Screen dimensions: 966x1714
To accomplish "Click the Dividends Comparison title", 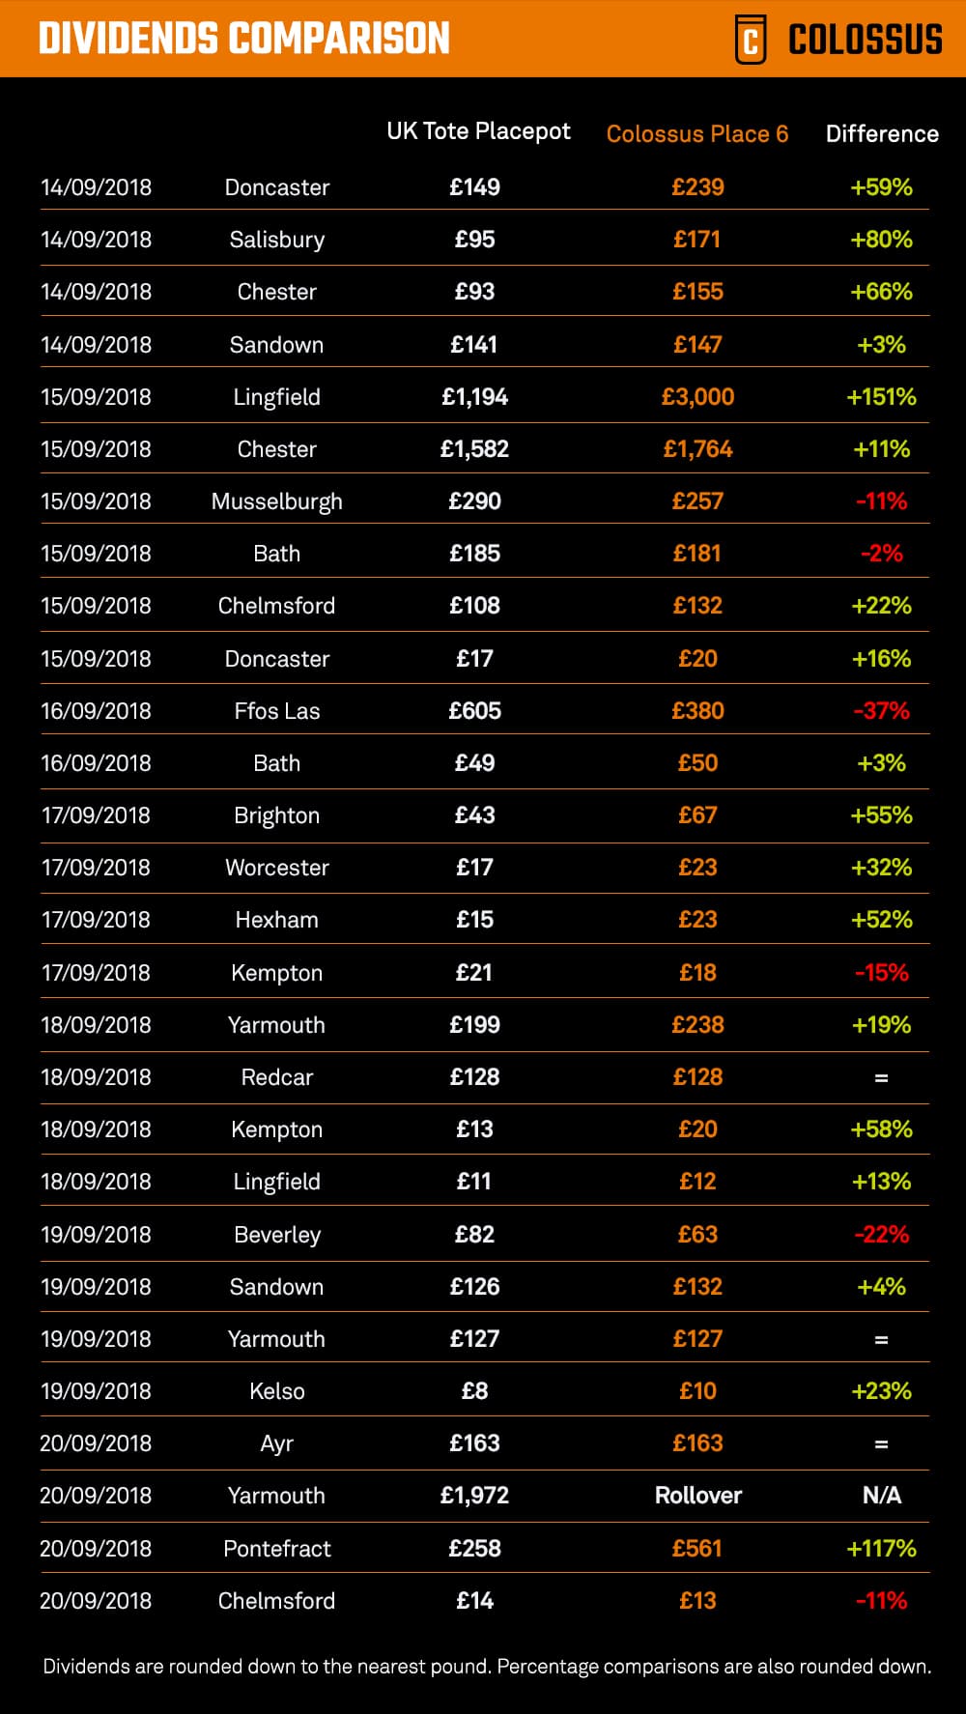I will 244,39.
